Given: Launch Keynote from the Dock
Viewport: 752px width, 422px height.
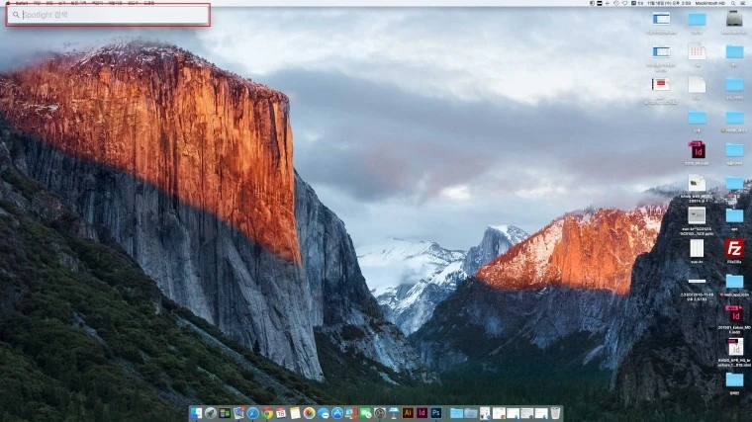Looking at the screenshot, I should [x=394, y=413].
